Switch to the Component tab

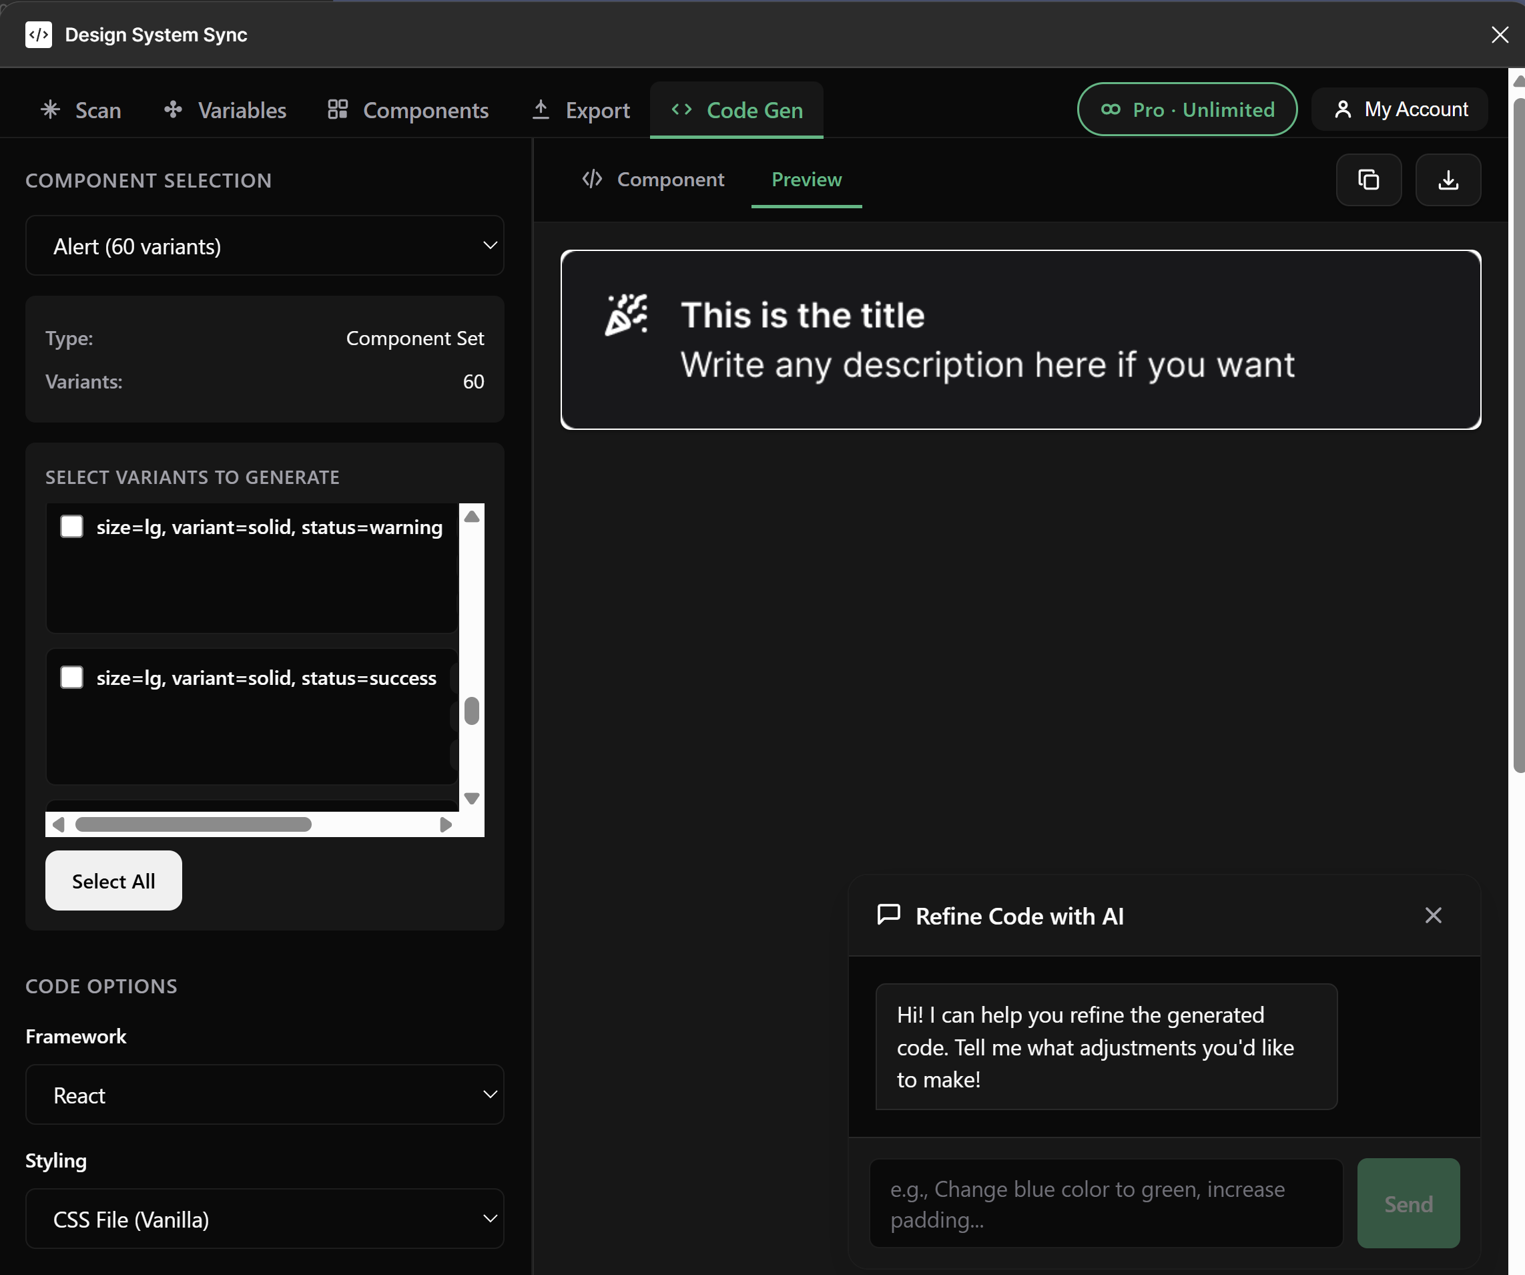(x=653, y=180)
